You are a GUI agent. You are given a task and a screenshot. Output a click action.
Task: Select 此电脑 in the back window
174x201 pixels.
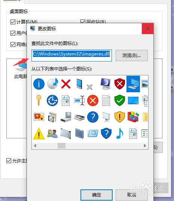pyautogui.click(x=21, y=69)
